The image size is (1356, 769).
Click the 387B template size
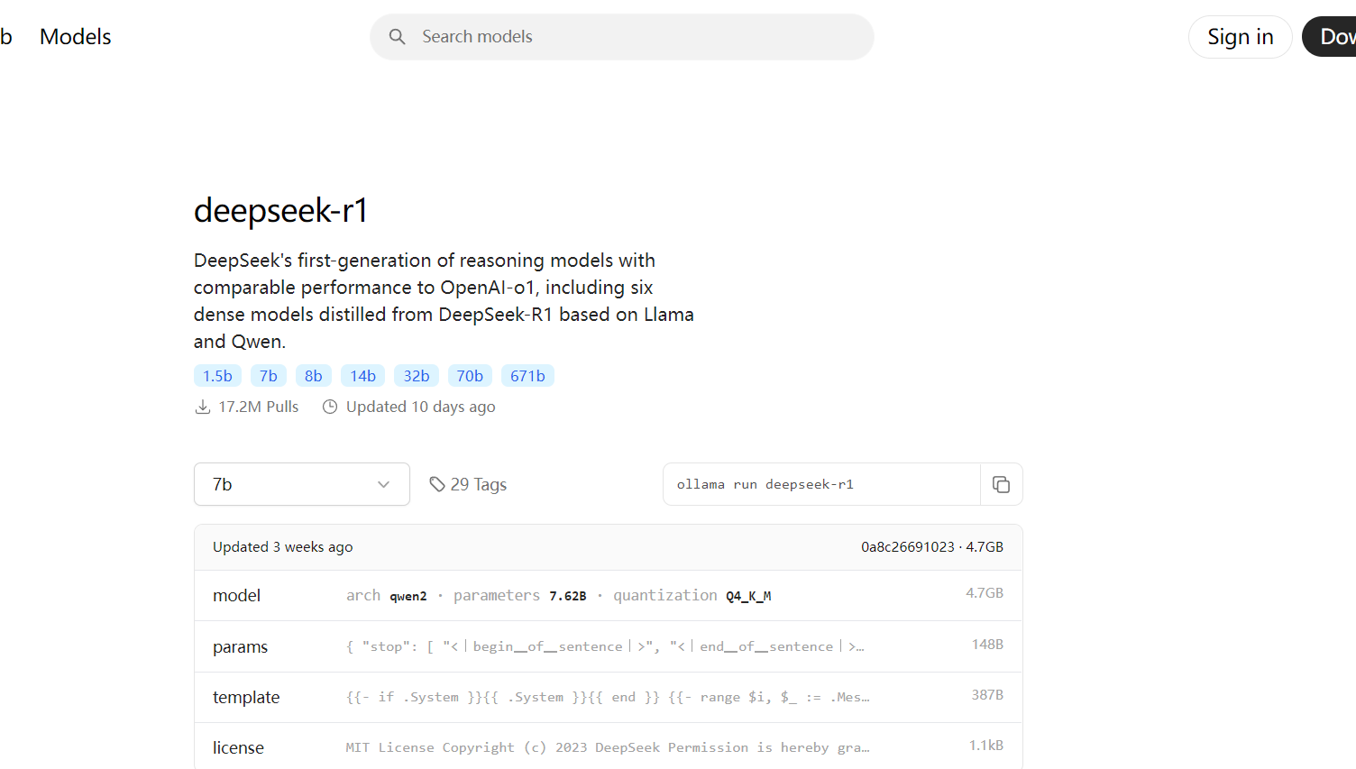click(987, 695)
